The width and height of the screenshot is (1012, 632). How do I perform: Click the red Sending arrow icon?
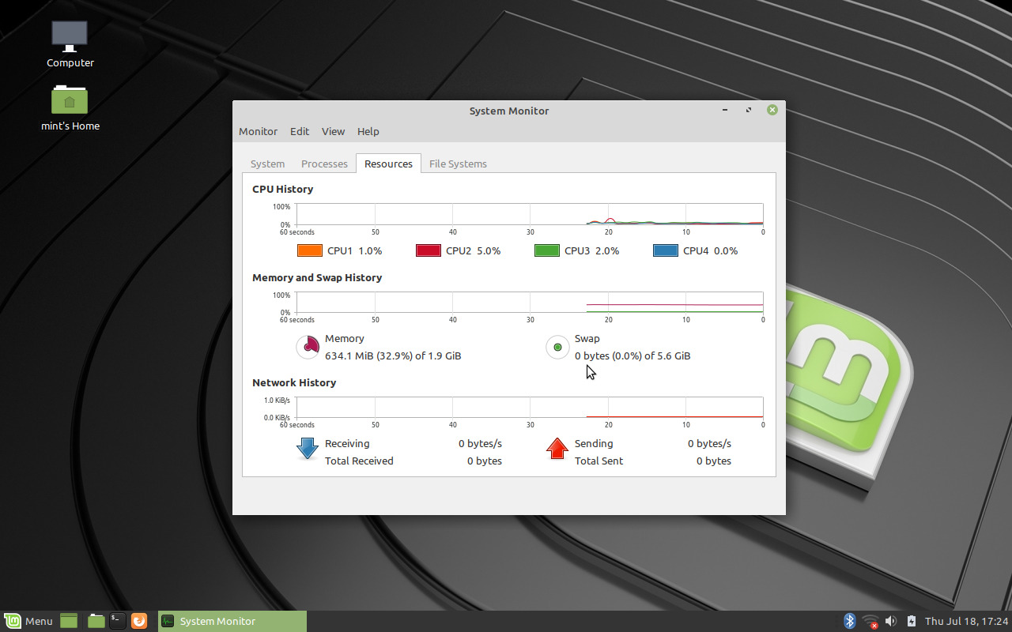[557, 449]
